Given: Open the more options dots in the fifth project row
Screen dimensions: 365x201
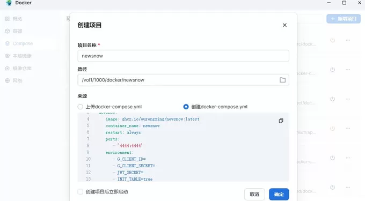Looking at the screenshot, I should pos(348,158).
